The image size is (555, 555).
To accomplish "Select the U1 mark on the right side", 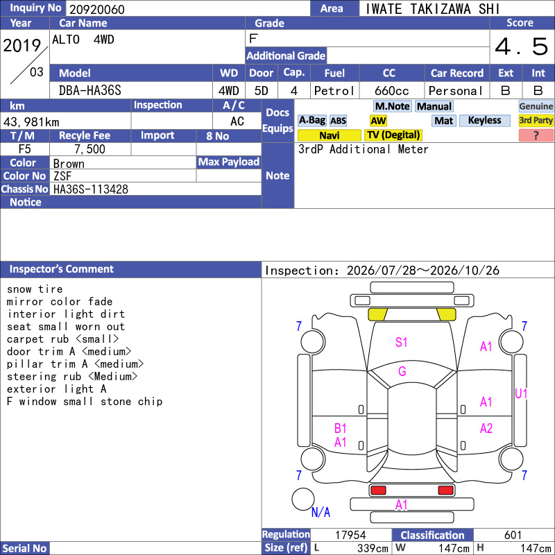I will click(x=521, y=393).
